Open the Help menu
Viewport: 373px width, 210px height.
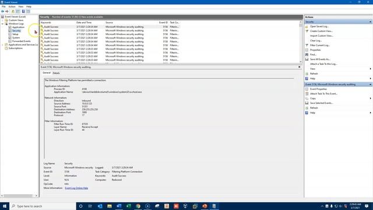pos(29,6)
